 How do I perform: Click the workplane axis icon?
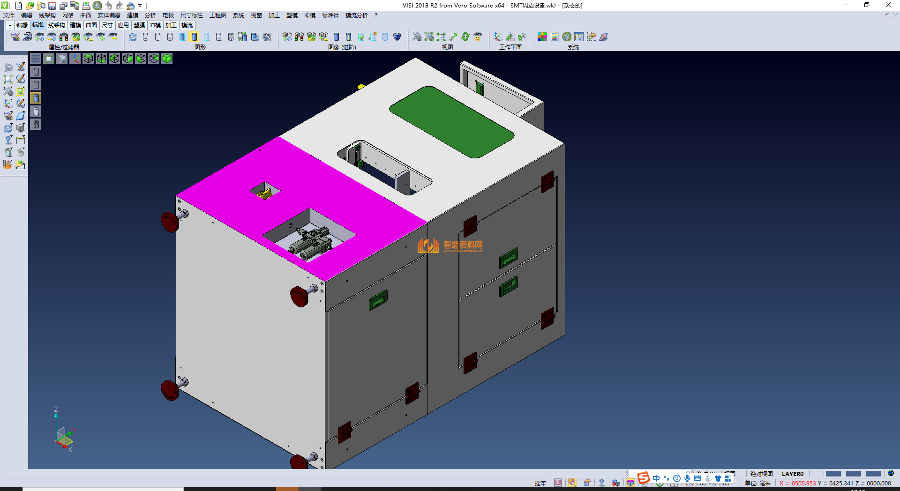[498, 37]
